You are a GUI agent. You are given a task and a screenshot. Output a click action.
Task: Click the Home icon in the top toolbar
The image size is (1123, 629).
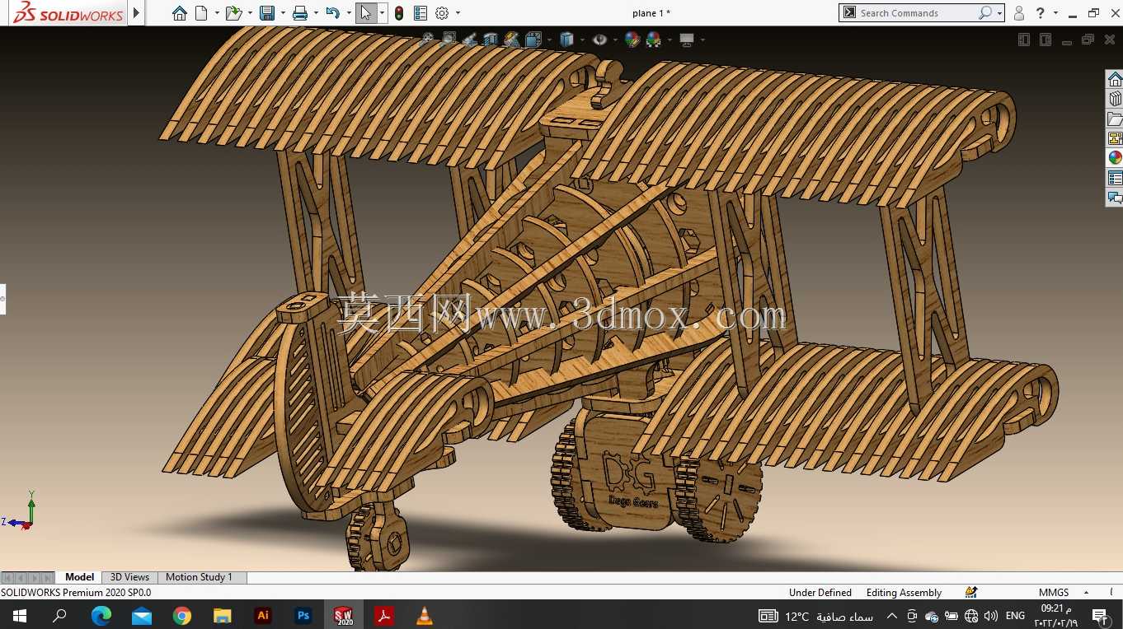click(x=180, y=13)
